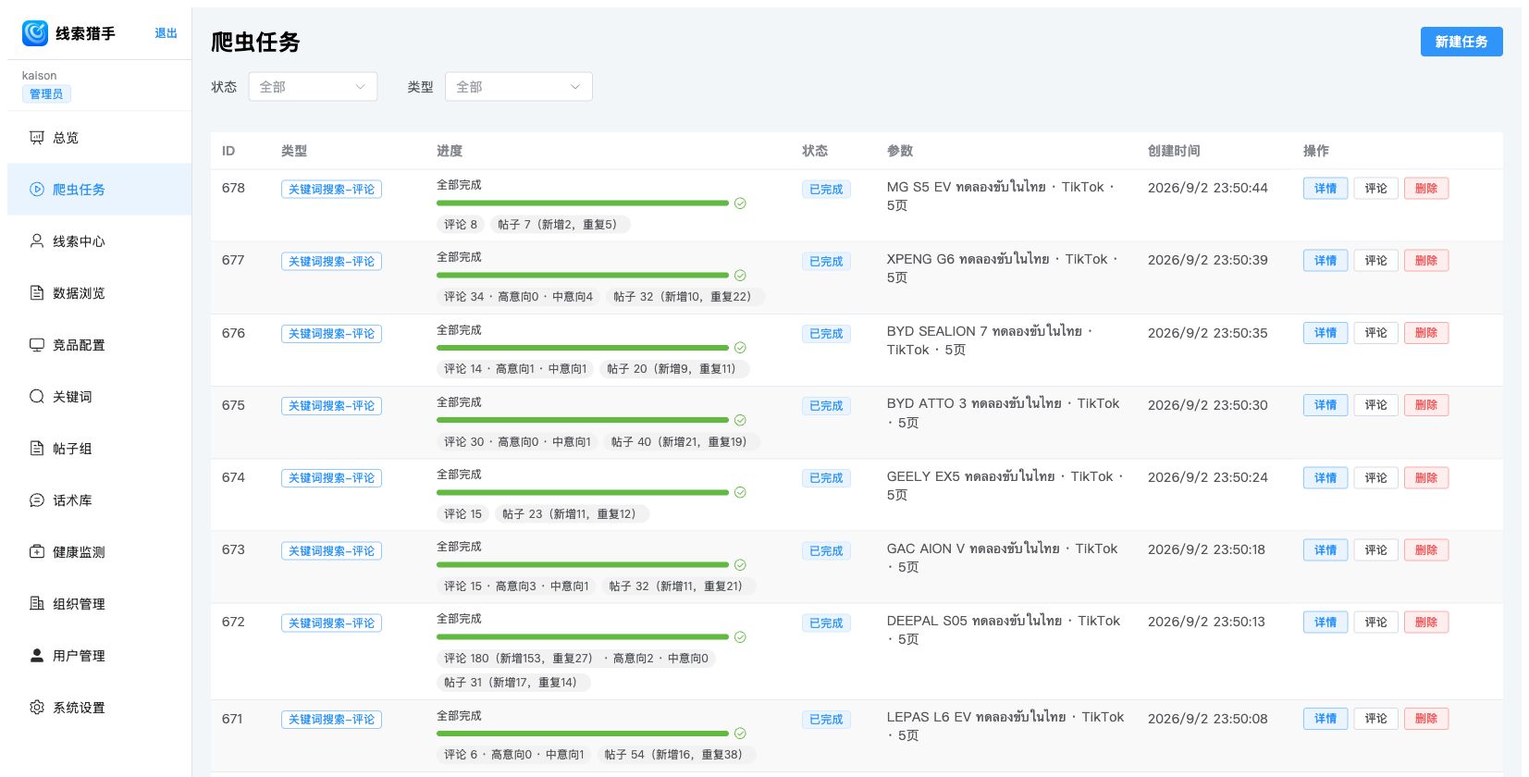Open the 状态 filter dropdown
This screenshot has width=1529, height=777.
pyautogui.click(x=313, y=87)
